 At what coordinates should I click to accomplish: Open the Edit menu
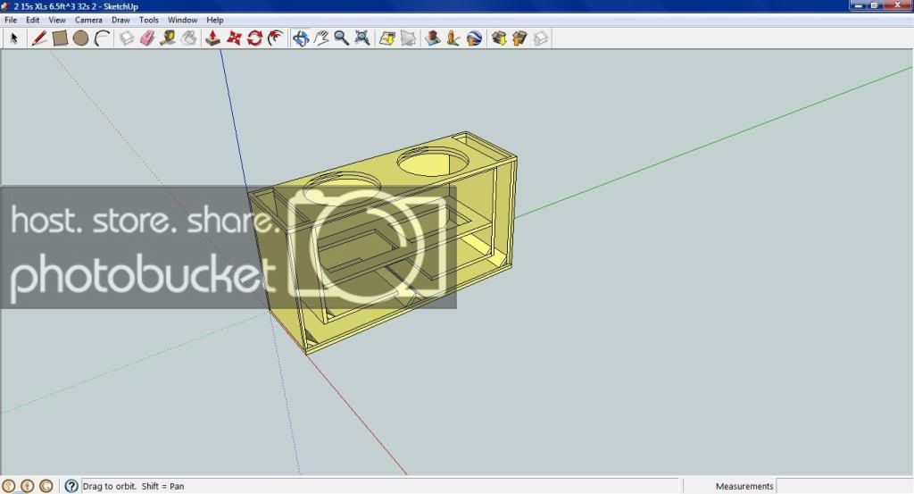click(x=33, y=20)
